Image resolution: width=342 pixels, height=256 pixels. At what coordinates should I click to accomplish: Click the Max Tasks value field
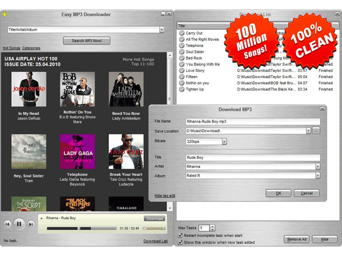click(205, 228)
